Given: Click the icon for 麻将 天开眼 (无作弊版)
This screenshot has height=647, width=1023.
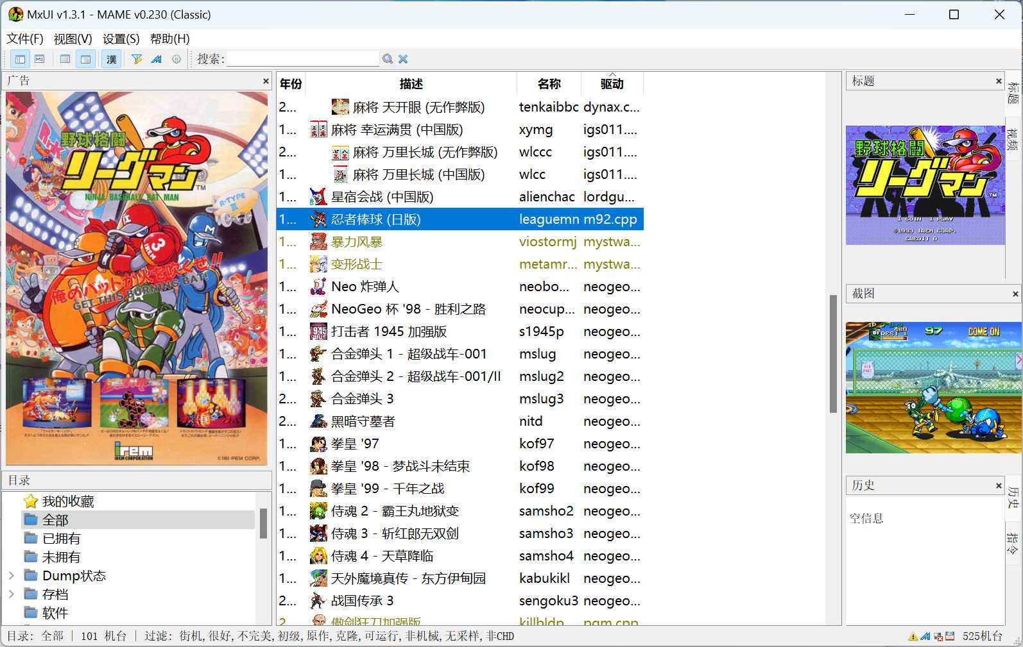Looking at the screenshot, I should 340,106.
